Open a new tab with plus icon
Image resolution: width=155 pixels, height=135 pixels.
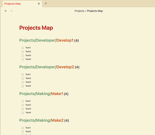[x=46, y=4]
